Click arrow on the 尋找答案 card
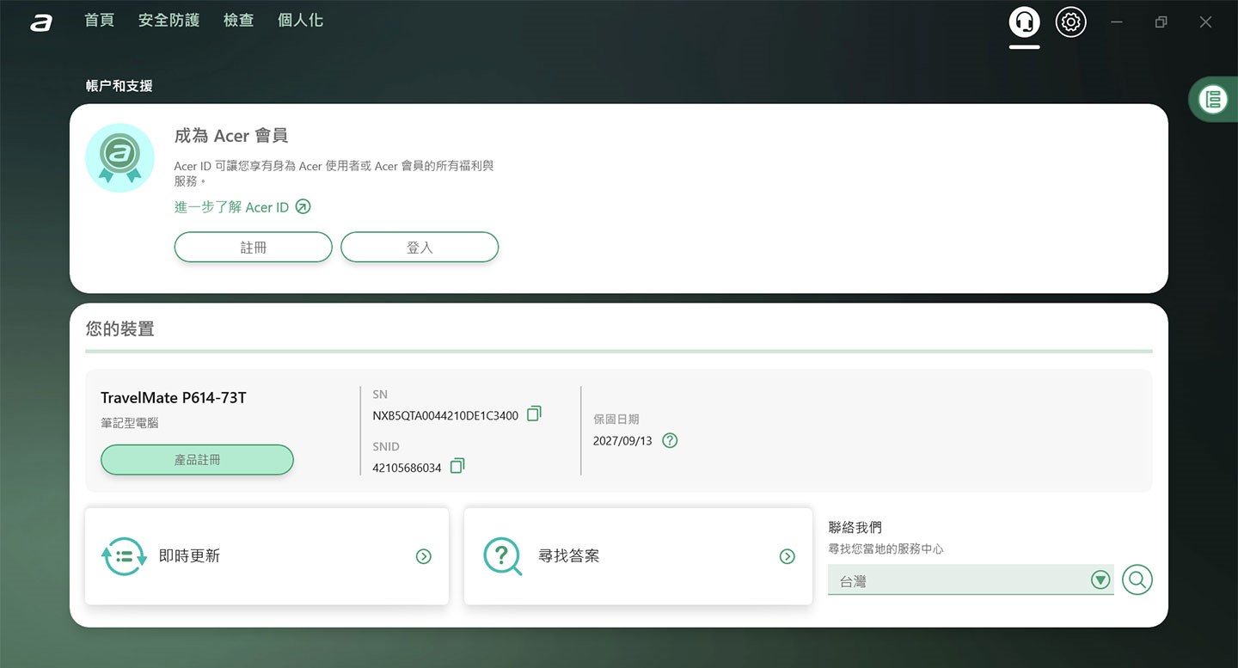The image size is (1238, 668). pyautogui.click(x=787, y=556)
